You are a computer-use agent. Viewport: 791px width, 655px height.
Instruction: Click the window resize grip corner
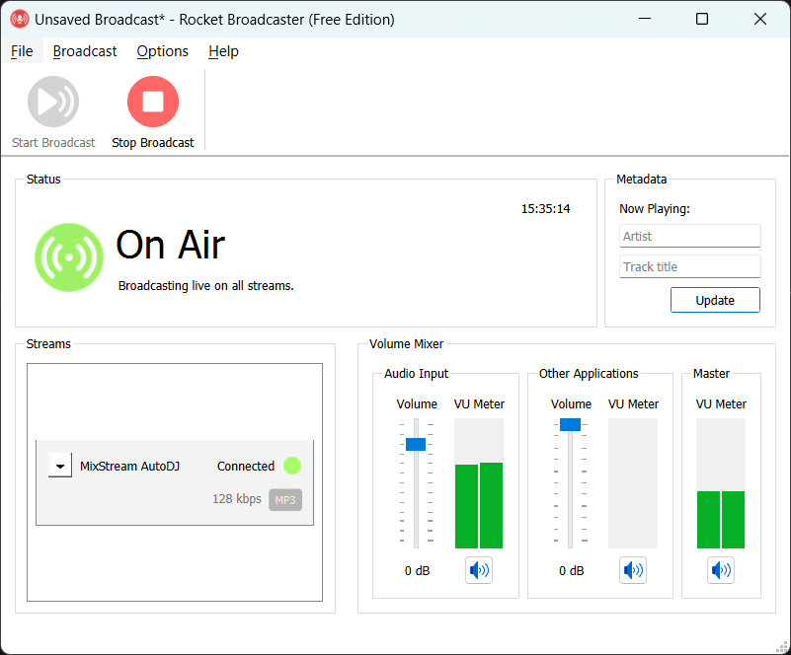point(782,646)
